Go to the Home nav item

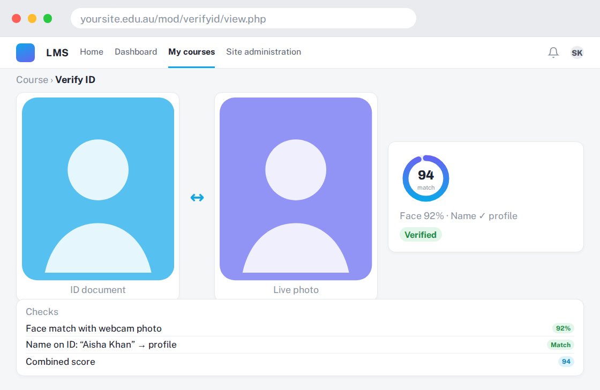pyautogui.click(x=92, y=51)
